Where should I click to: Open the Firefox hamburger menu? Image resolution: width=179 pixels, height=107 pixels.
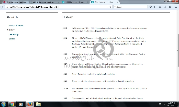176,7
